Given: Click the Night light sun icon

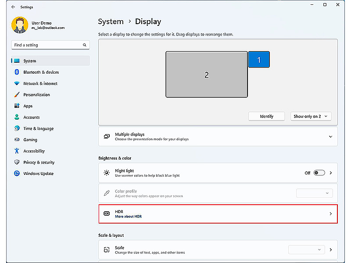Looking at the screenshot, I should tap(107, 173).
